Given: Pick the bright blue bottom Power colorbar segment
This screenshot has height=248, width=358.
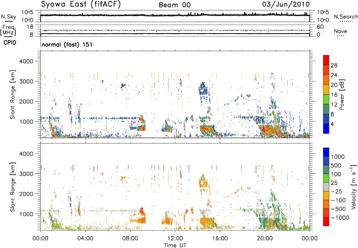Looking at the screenshot, I should pyautogui.click(x=326, y=129).
